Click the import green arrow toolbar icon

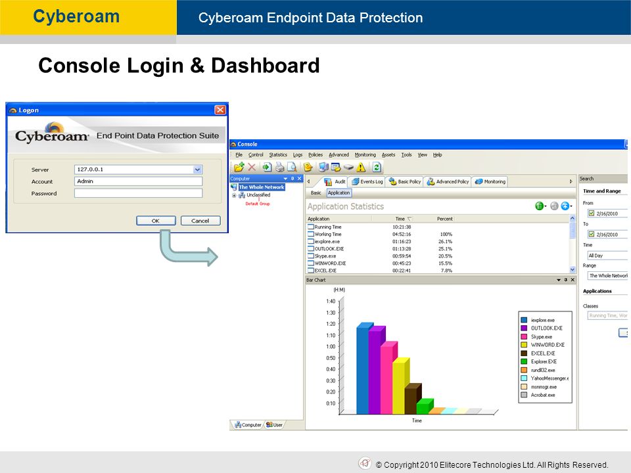pyautogui.click(x=267, y=167)
